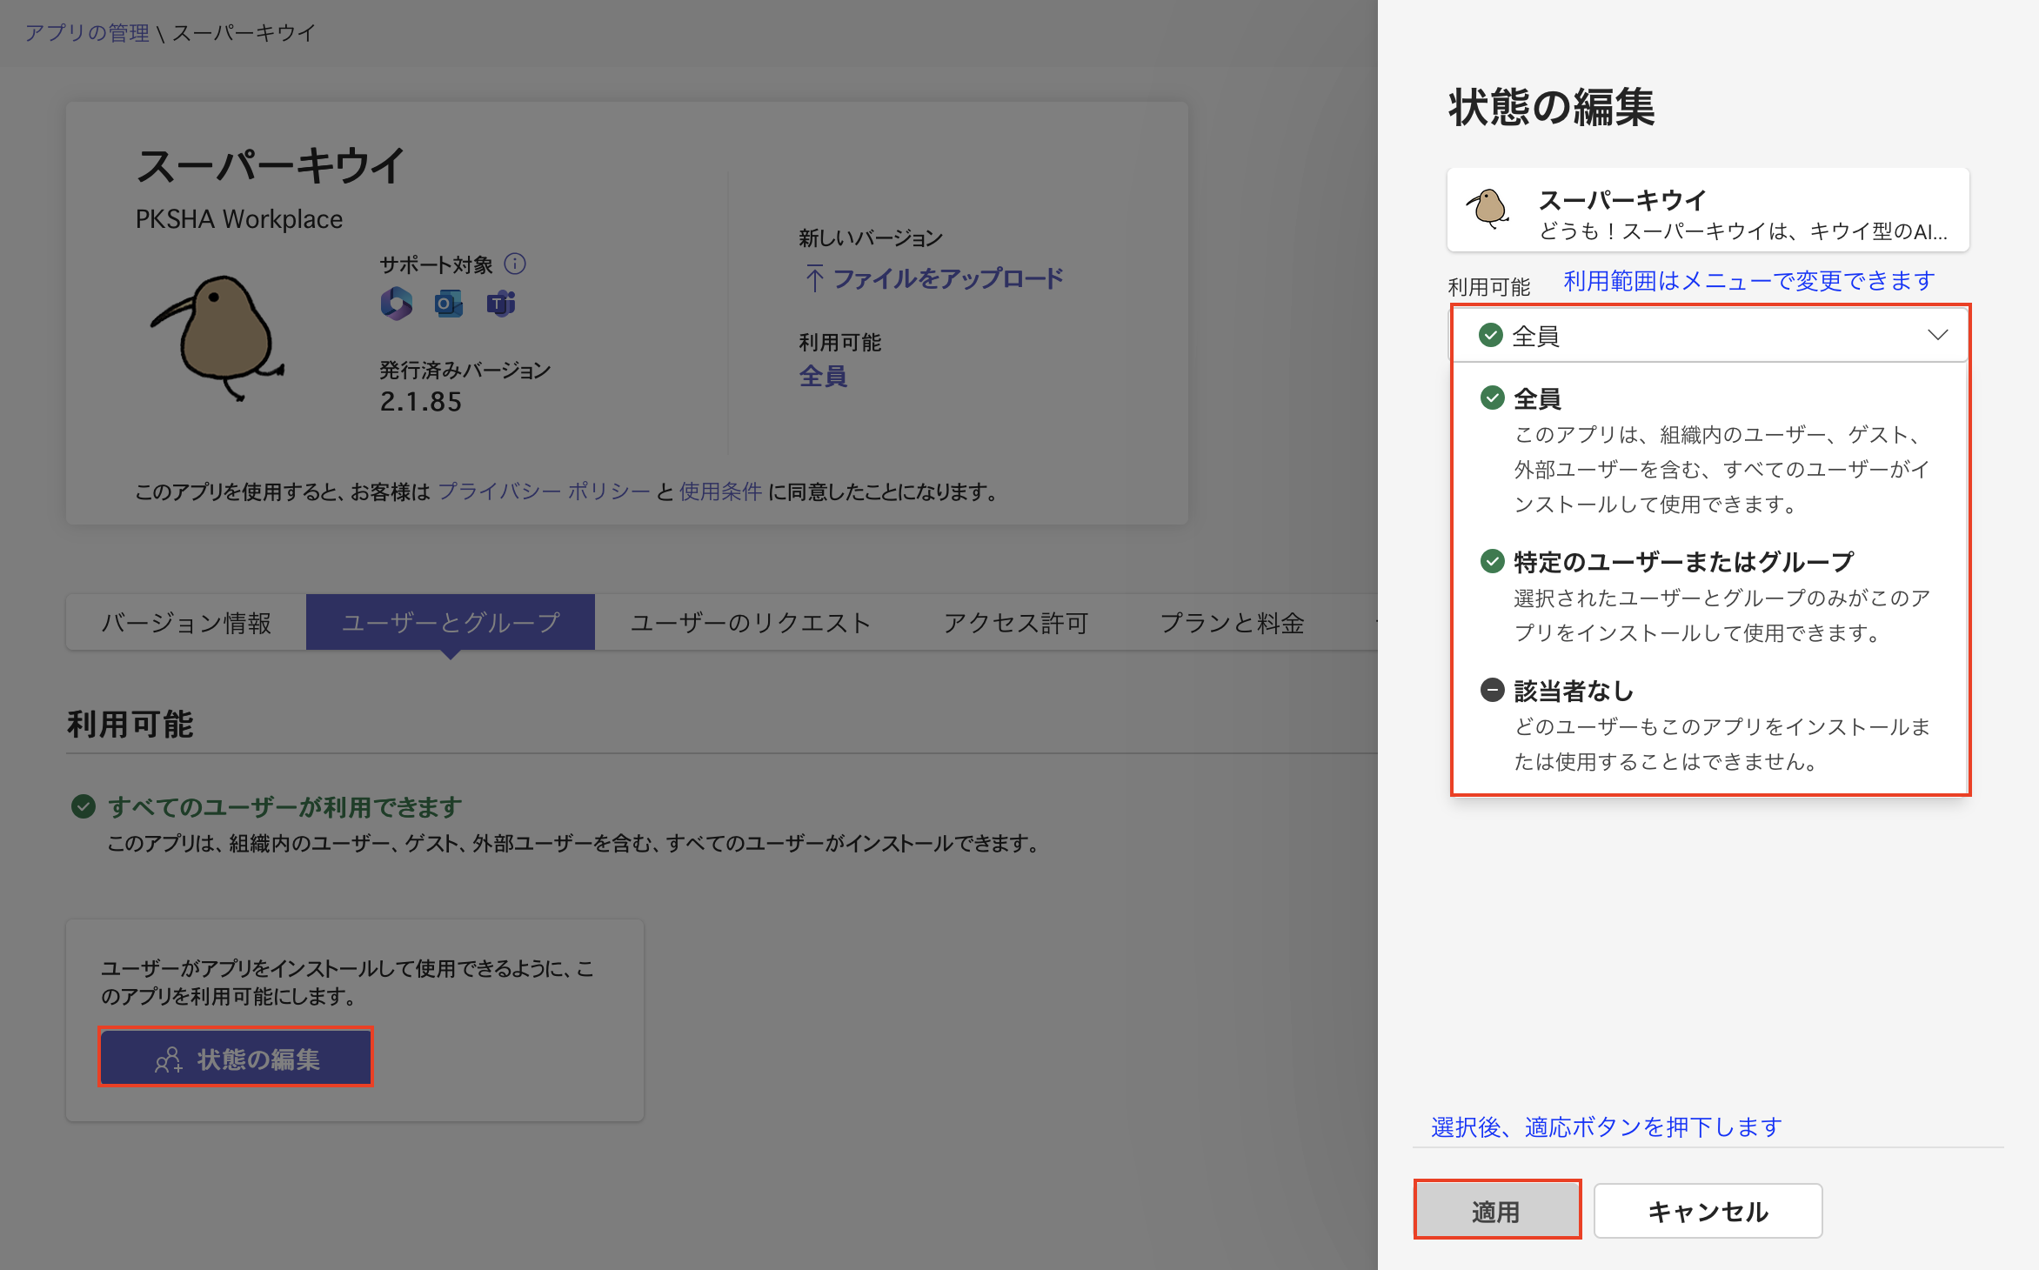Screen dimensions: 2039x1270
Task: Switch to the アクセス許可 tab
Action: (1016, 623)
